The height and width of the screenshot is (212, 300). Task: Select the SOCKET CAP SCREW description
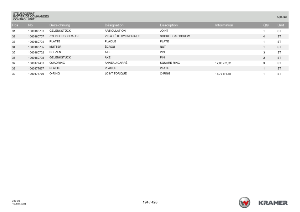[x=175, y=36]
